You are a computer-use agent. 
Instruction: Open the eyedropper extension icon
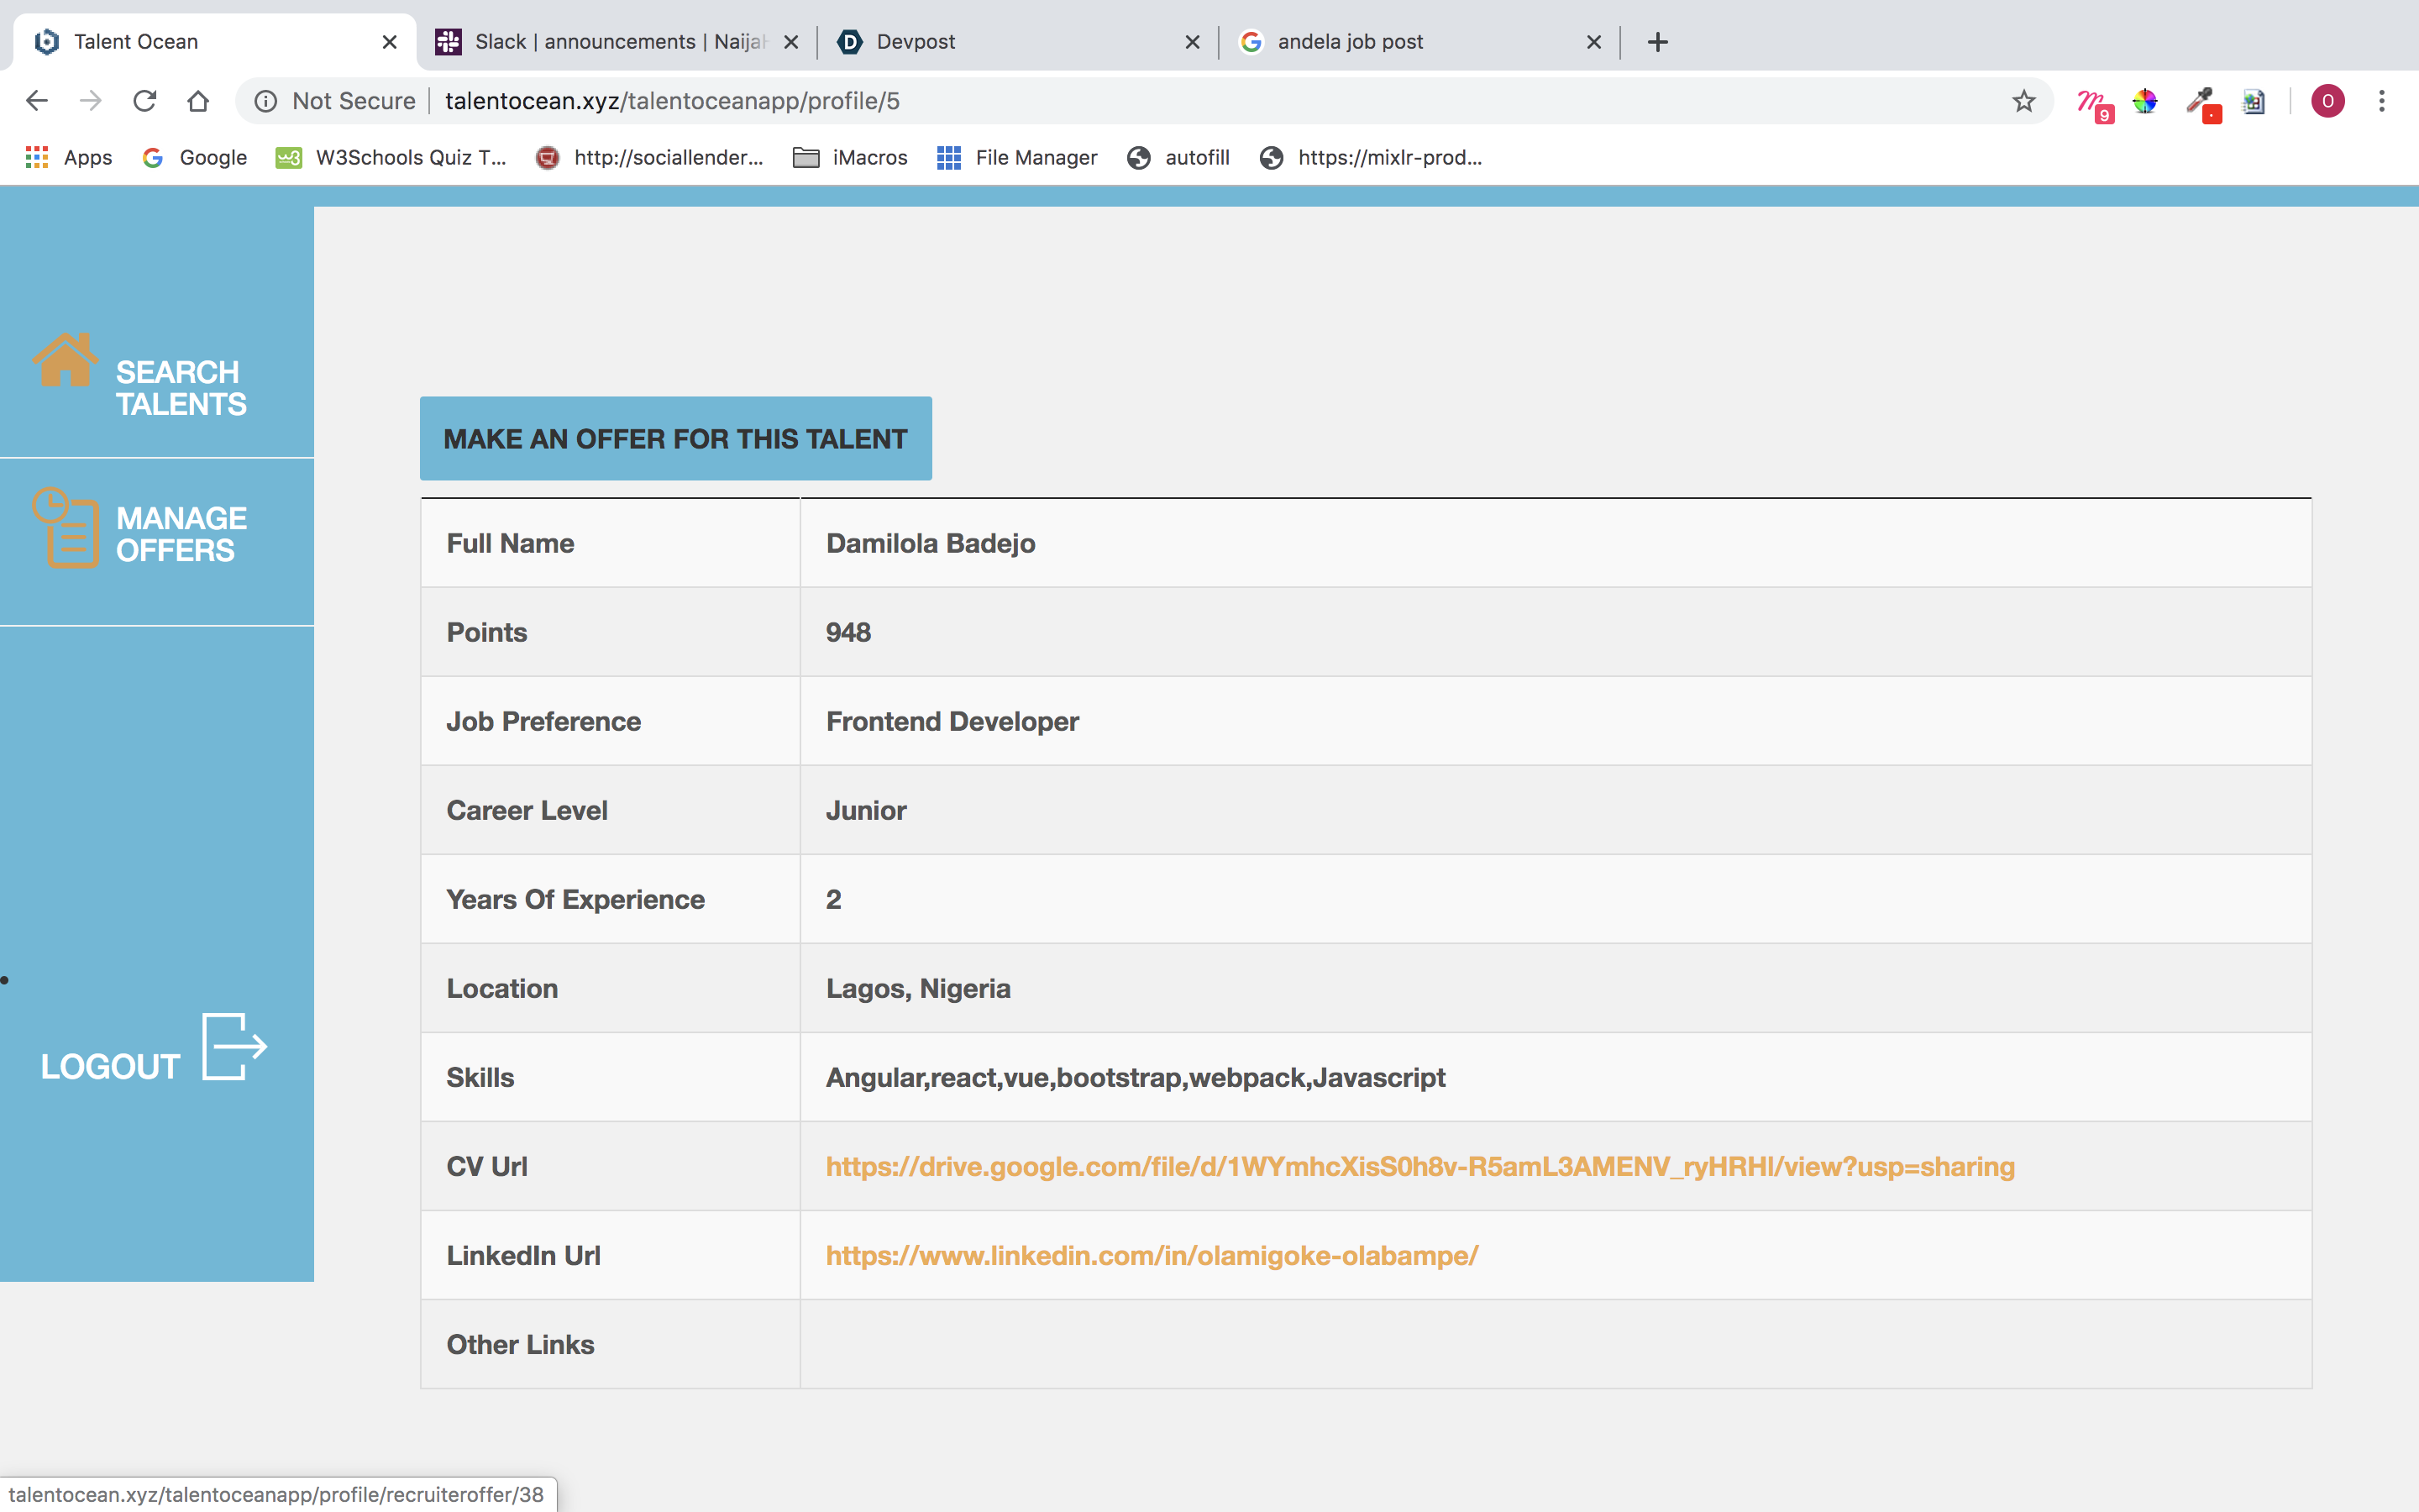click(x=2200, y=101)
